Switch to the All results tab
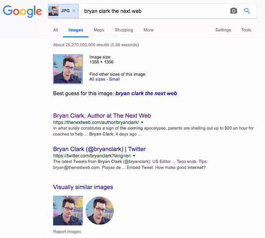 (x=56, y=30)
